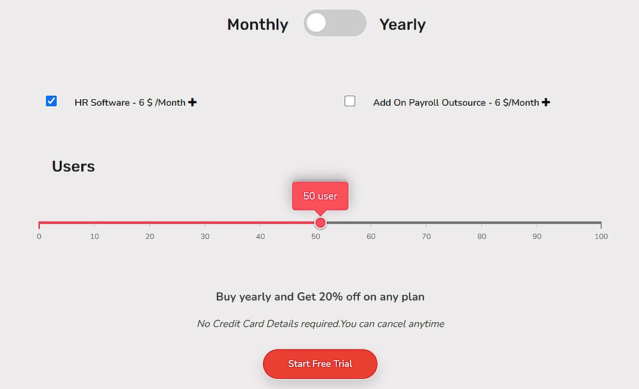This screenshot has height=389, width=639.
Task: Click the 70 tick label on slider track
Action: coord(426,236)
